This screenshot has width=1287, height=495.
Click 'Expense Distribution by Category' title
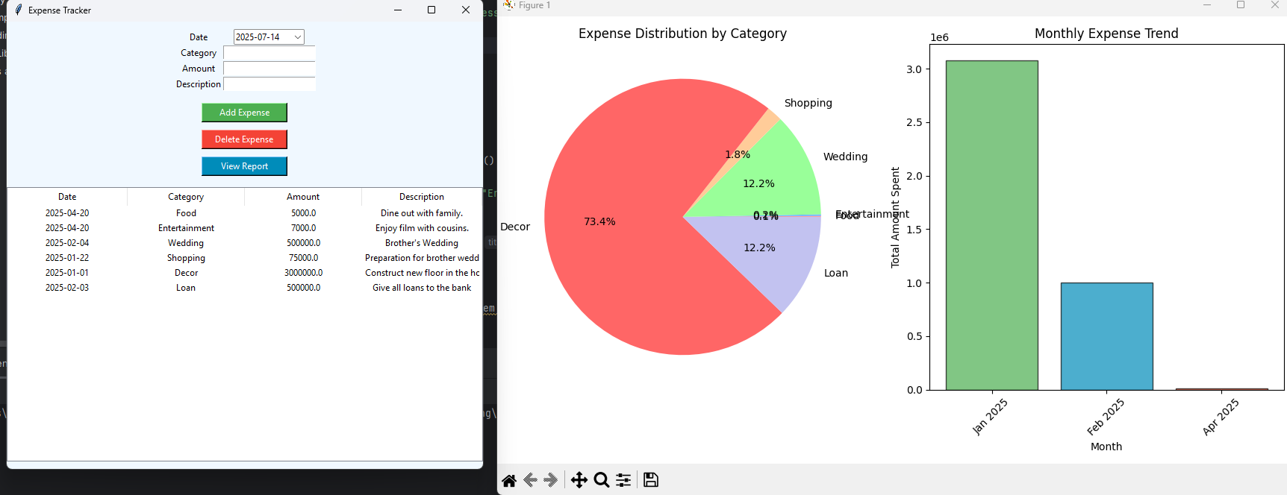[682, 34]
